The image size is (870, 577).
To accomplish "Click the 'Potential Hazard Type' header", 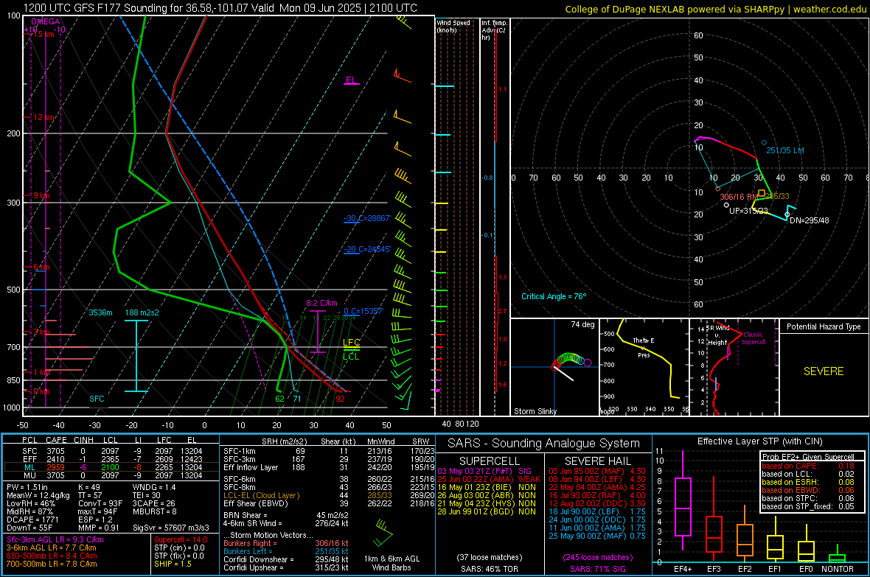I will [824, 326].
